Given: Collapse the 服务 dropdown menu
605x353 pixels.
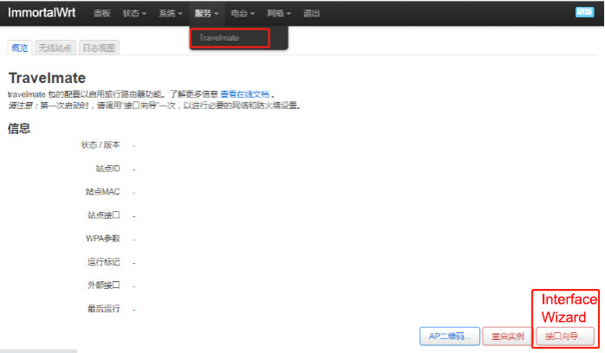Looking at the screenshot, I should pyautogui.click(x=206, y=14).
